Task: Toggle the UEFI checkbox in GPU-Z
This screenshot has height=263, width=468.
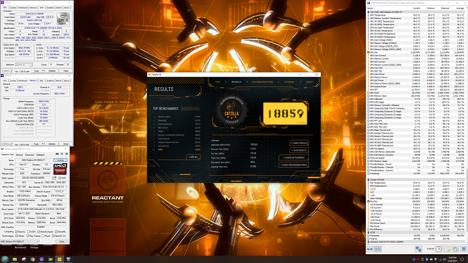Action: coord(60,178)
